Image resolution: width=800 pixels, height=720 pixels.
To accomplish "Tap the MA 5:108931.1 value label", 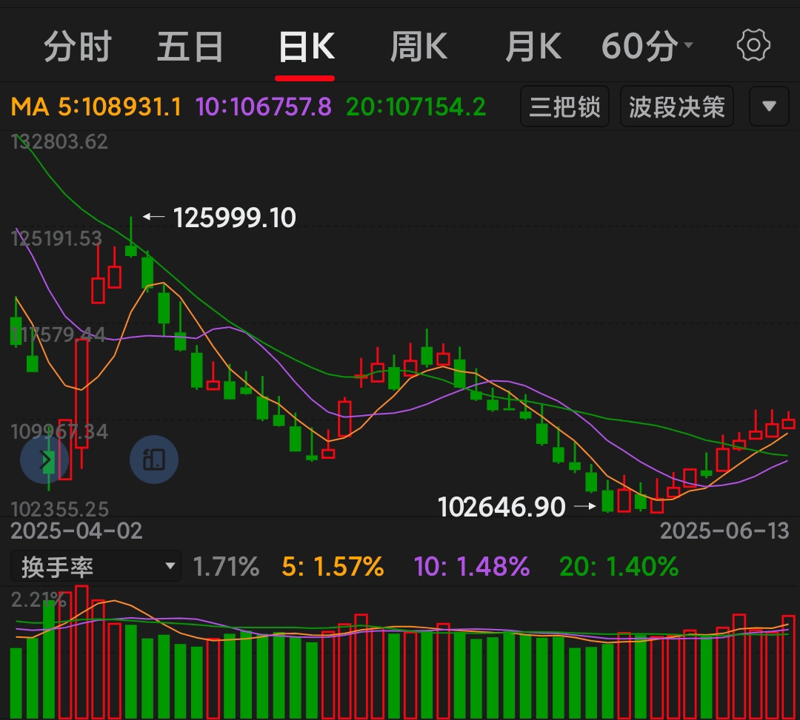I will (96, 107).
